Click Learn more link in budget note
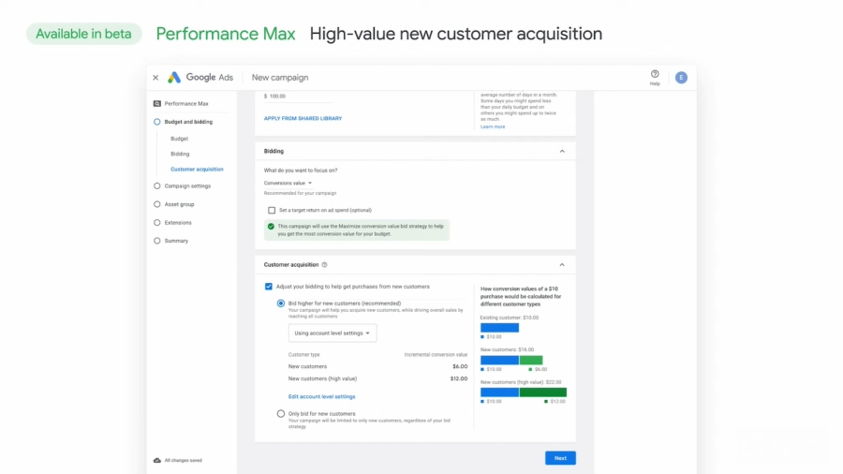This screenshot has width=843, height=474. click(x=493, y=126)
